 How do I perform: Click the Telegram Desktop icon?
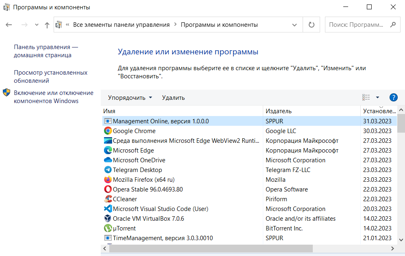pyautogui.click(x=108, y=170)
